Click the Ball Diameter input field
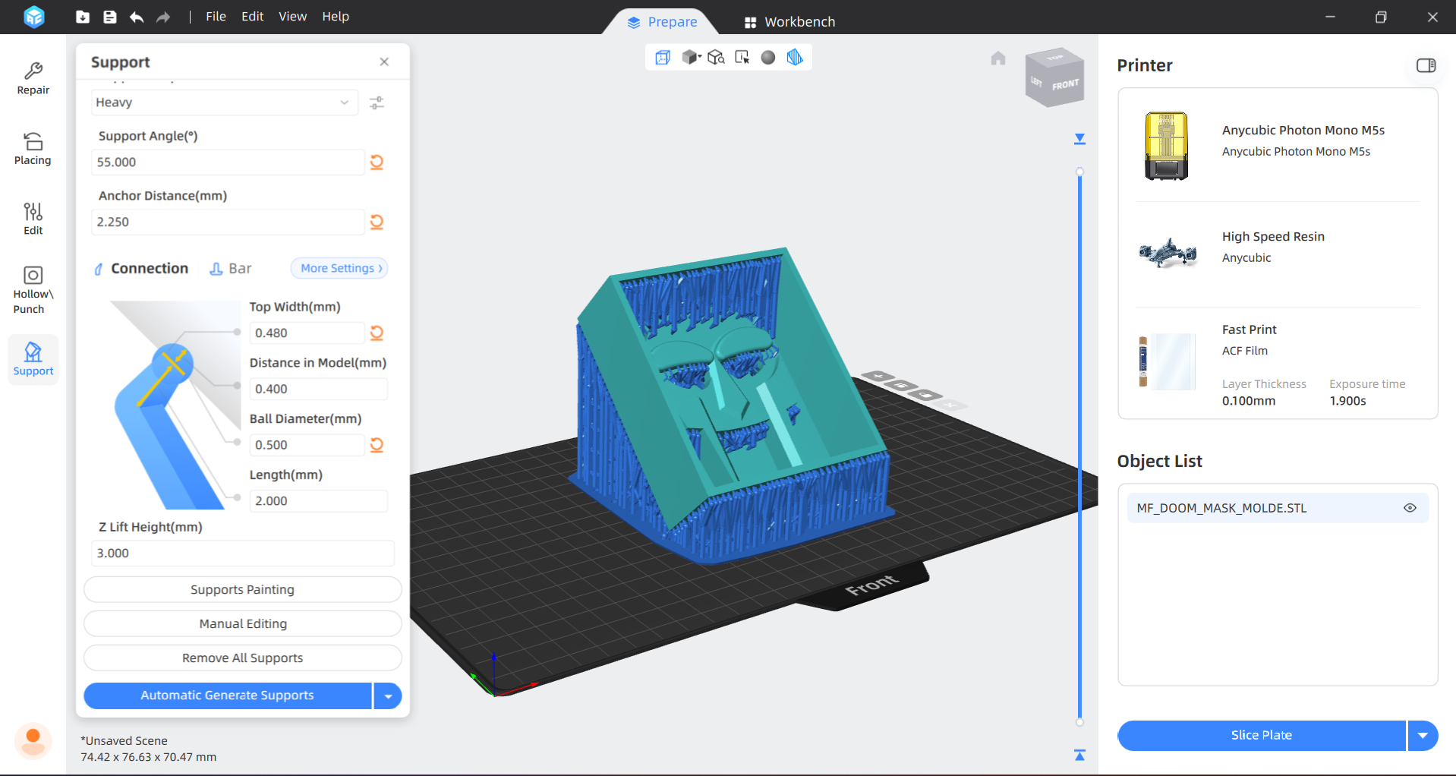This screenshot has height=776, width=1456. [x=307, y=445]
